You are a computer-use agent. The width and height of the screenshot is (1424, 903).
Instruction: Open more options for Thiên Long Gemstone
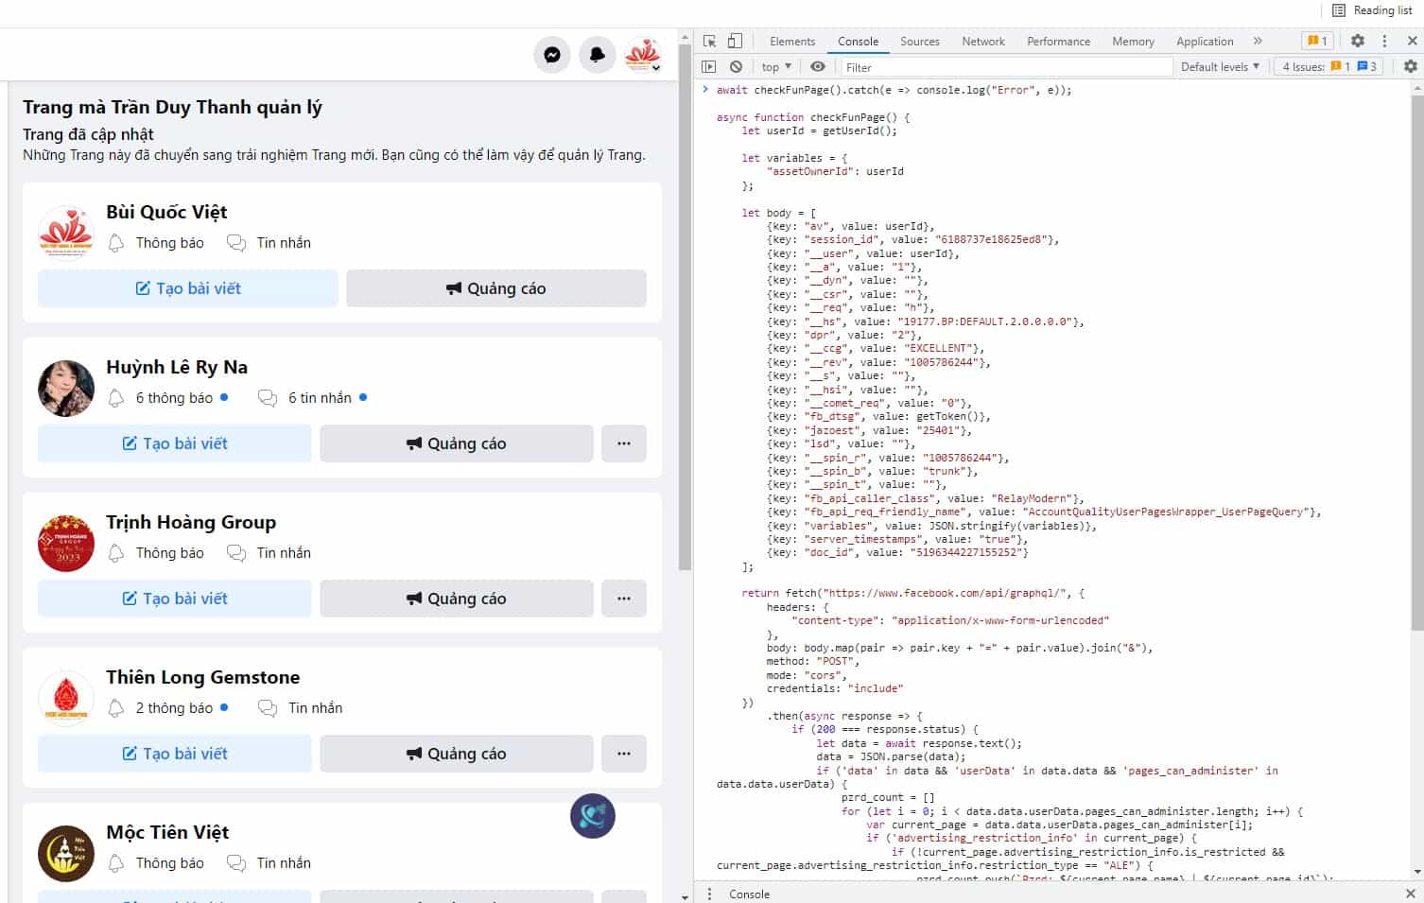coord(624,754)
